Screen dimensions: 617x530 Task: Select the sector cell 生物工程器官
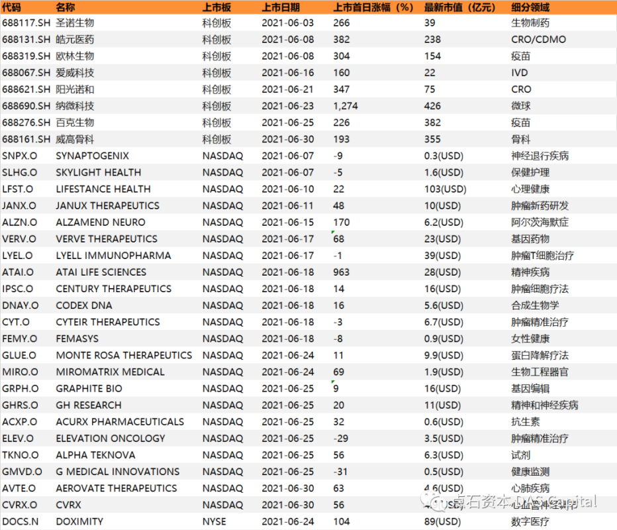click(540, 372)
